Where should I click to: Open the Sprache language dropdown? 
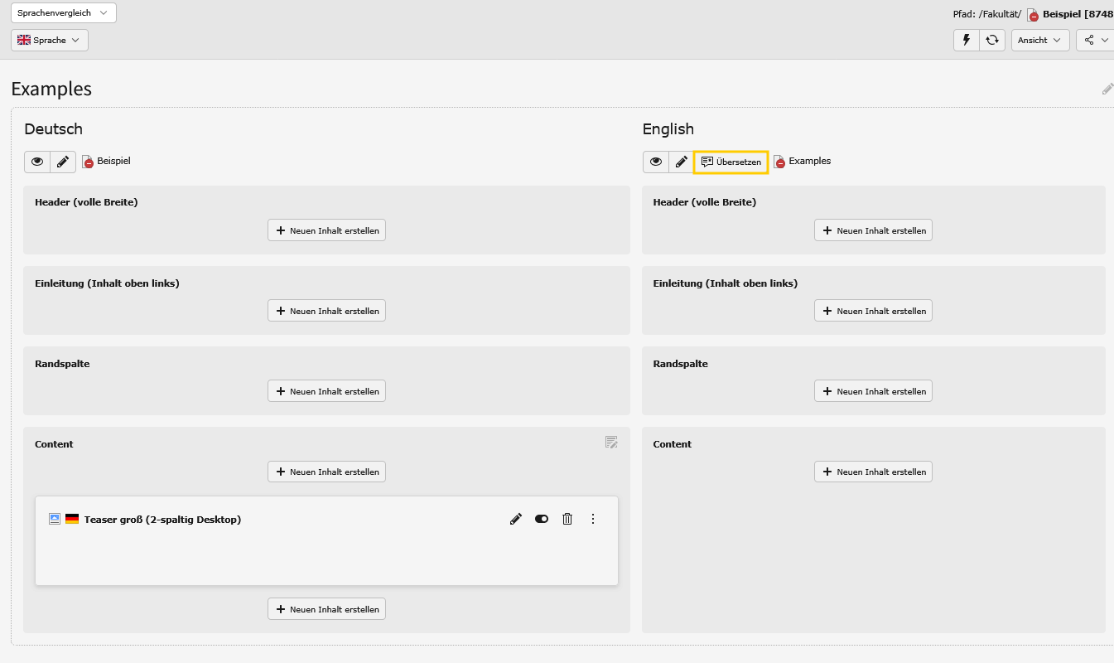(x=50, y=40)
